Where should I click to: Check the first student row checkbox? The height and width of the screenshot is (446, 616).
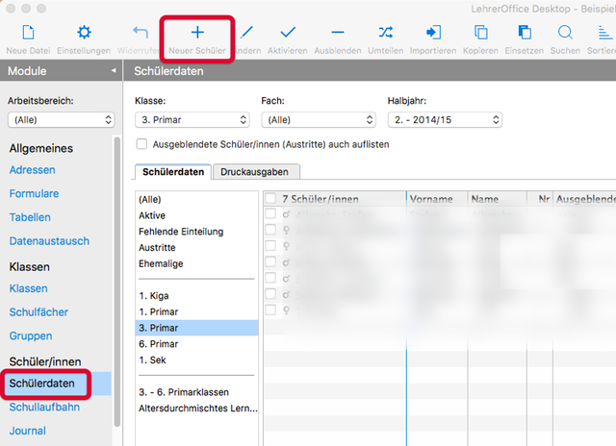click(270, 216)
